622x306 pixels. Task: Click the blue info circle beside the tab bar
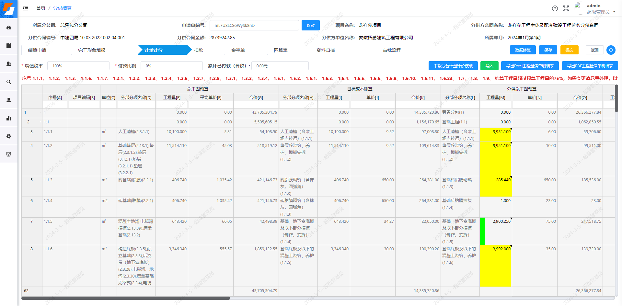pos(611,50)
